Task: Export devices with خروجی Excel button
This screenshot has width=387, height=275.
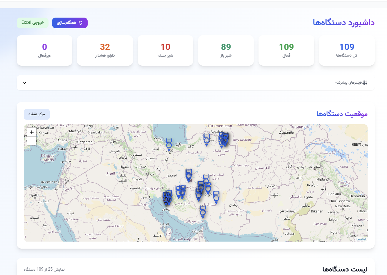Action: (33, 23)
